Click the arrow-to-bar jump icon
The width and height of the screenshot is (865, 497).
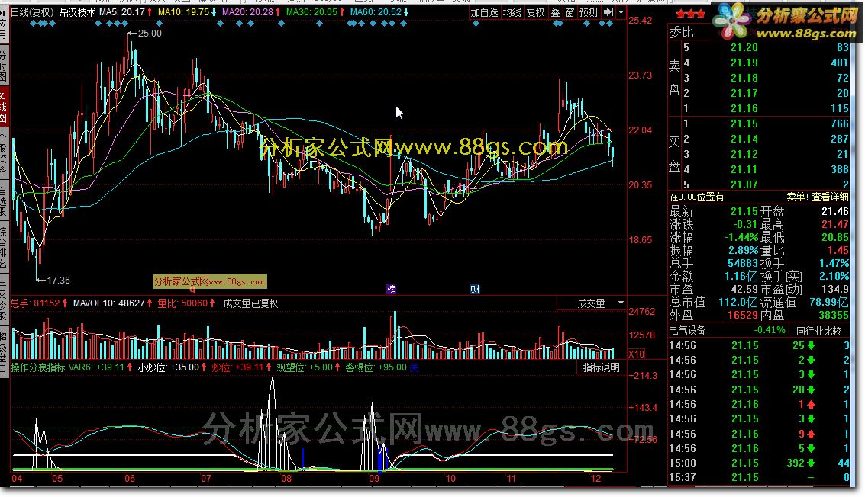[608, 12]
